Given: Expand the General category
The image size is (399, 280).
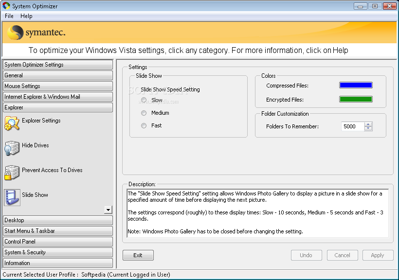Looking at the screenshot, I should (58, 75).
